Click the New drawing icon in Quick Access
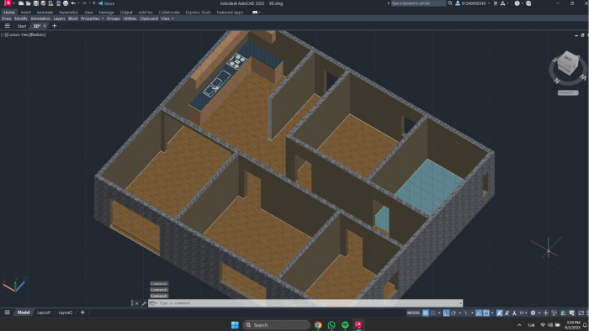 (x=21, y=3)
